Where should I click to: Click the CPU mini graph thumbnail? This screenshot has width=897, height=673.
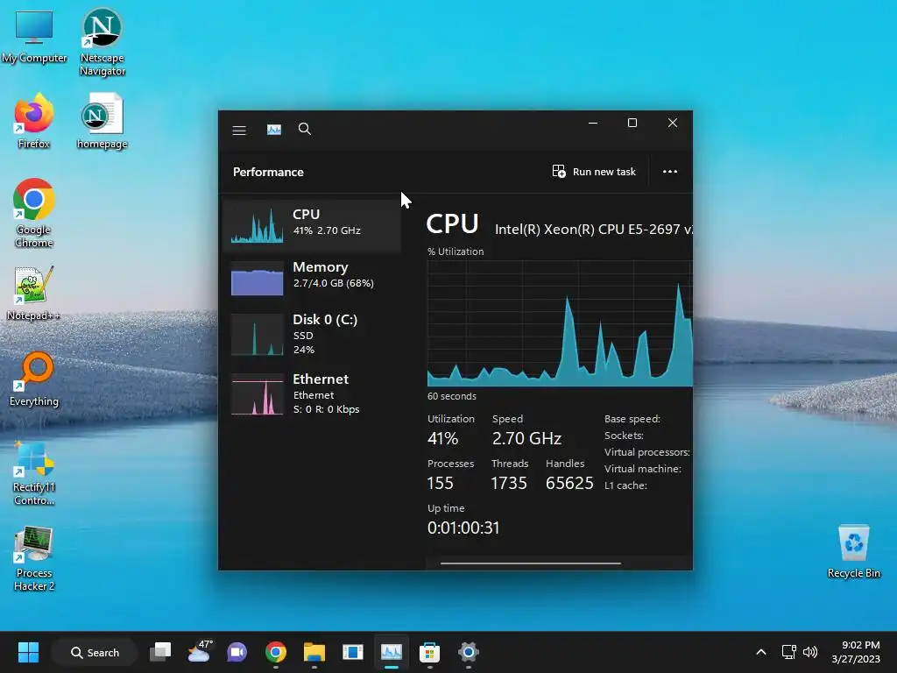(257, 225)
